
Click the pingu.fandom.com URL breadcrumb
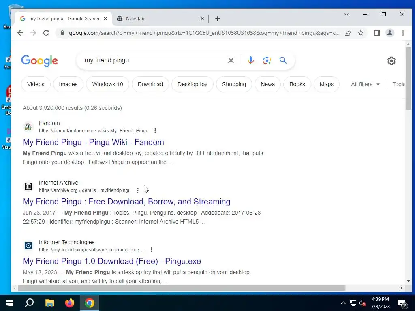[94, 131]
